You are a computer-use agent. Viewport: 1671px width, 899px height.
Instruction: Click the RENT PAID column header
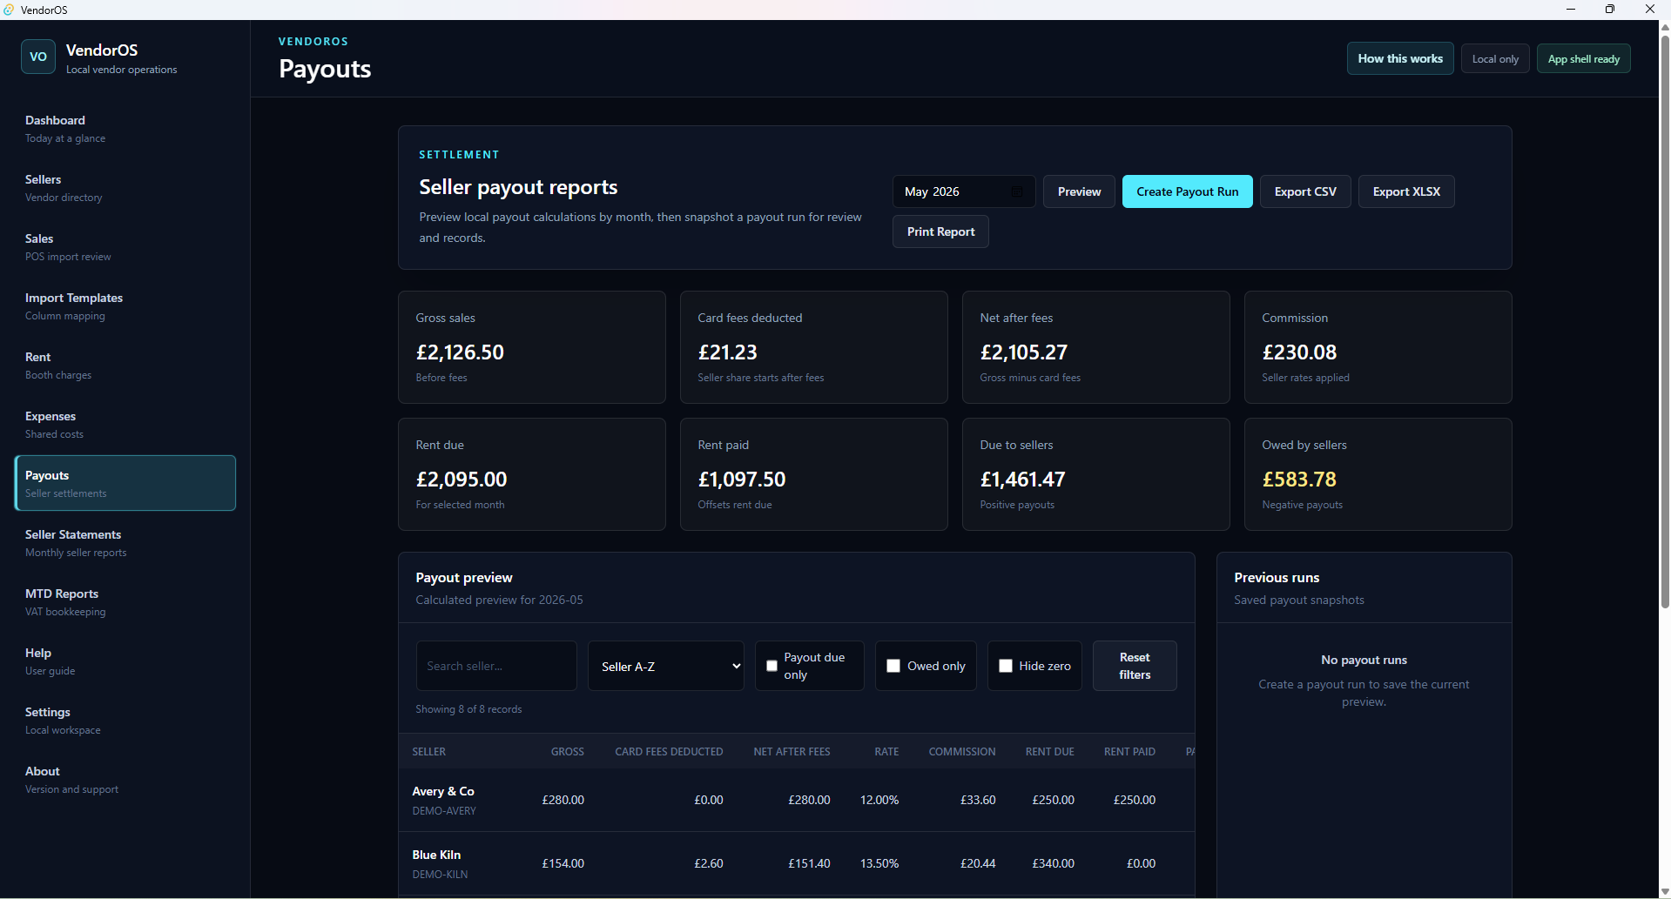1129,751
